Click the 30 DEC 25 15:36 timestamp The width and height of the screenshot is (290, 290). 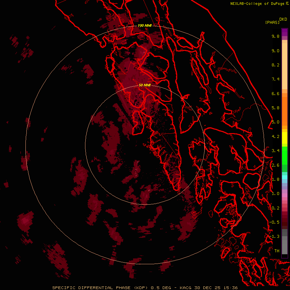(216, 288)
